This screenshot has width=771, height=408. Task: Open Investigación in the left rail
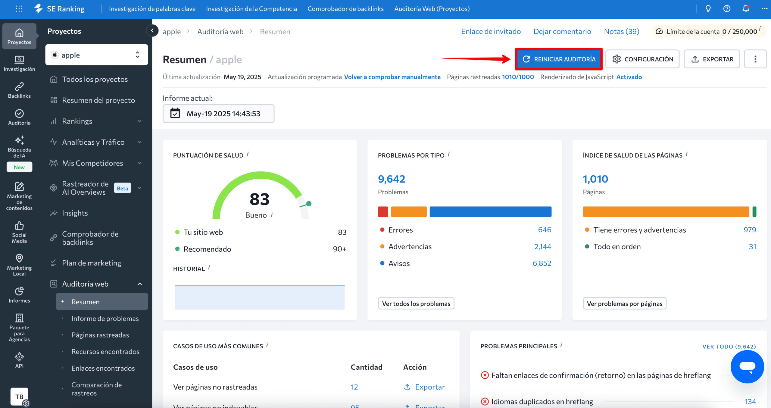pos(19,63)
